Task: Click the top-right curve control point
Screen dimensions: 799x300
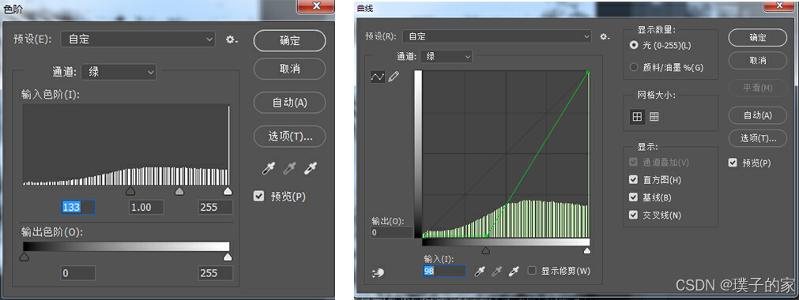Action: pyautogui.click(x=588, y=73)
